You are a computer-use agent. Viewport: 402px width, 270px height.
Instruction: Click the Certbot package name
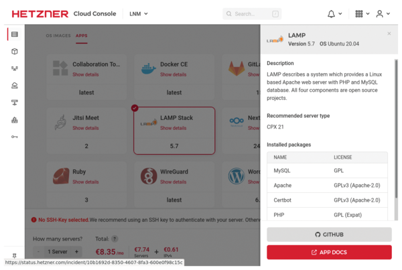coord(282,200)
